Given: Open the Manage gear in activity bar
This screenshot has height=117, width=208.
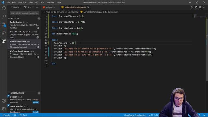Looking at the screenshot, I should (4, 109).
